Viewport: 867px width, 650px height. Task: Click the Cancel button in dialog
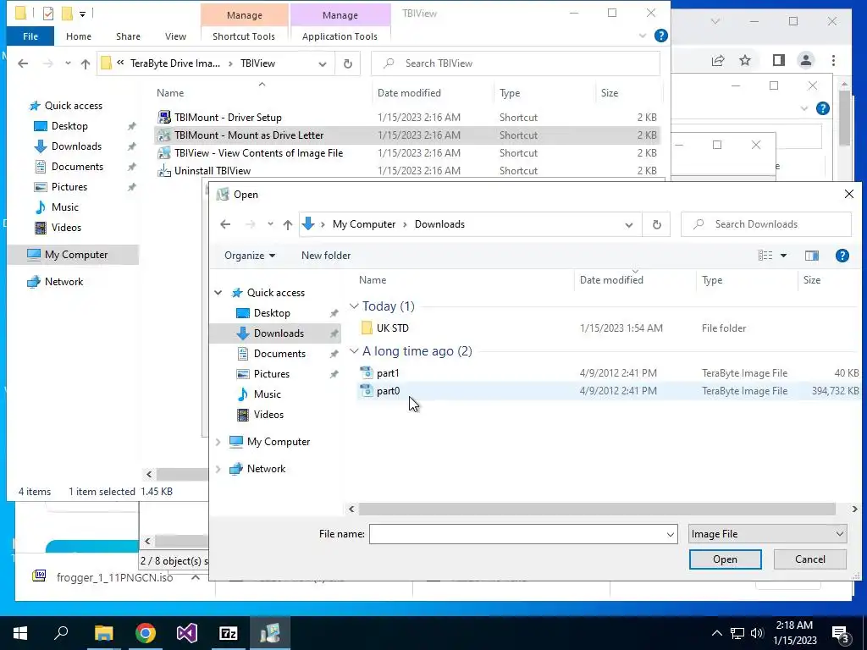click(x=810, y=559)
